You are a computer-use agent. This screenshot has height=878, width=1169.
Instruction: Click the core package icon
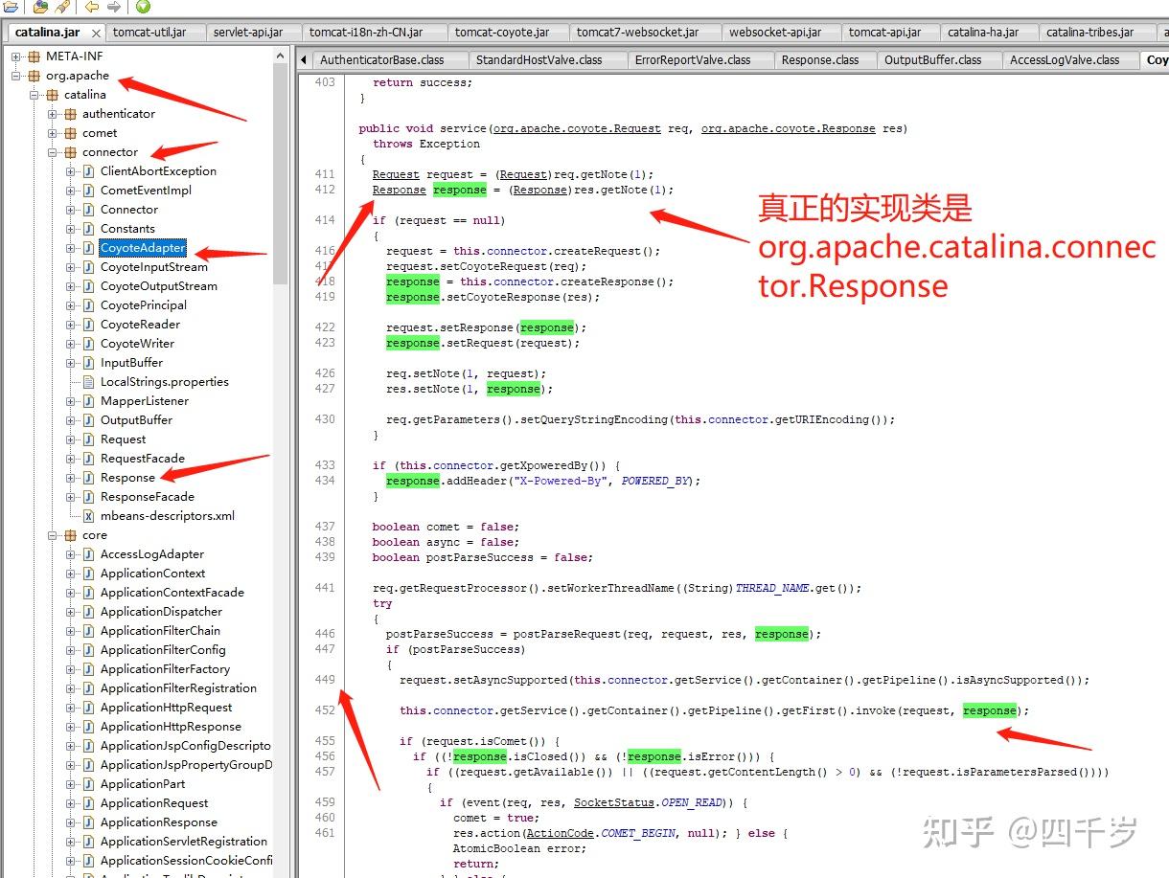click(x=70, y=535)
